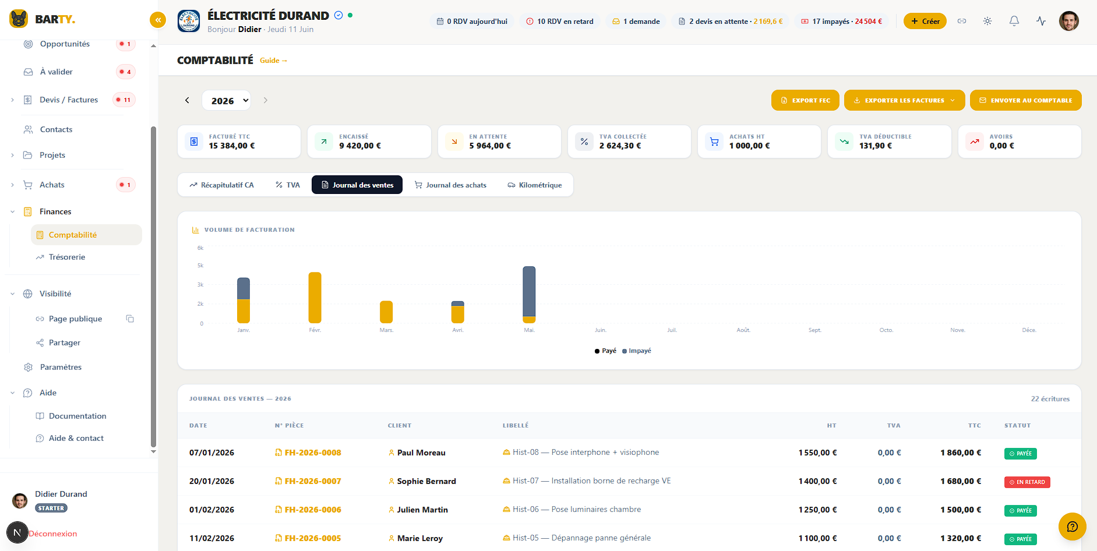The width and height of the screenshot is (1097, 551).
Task: Open Partager item
Action: [65, 342]
